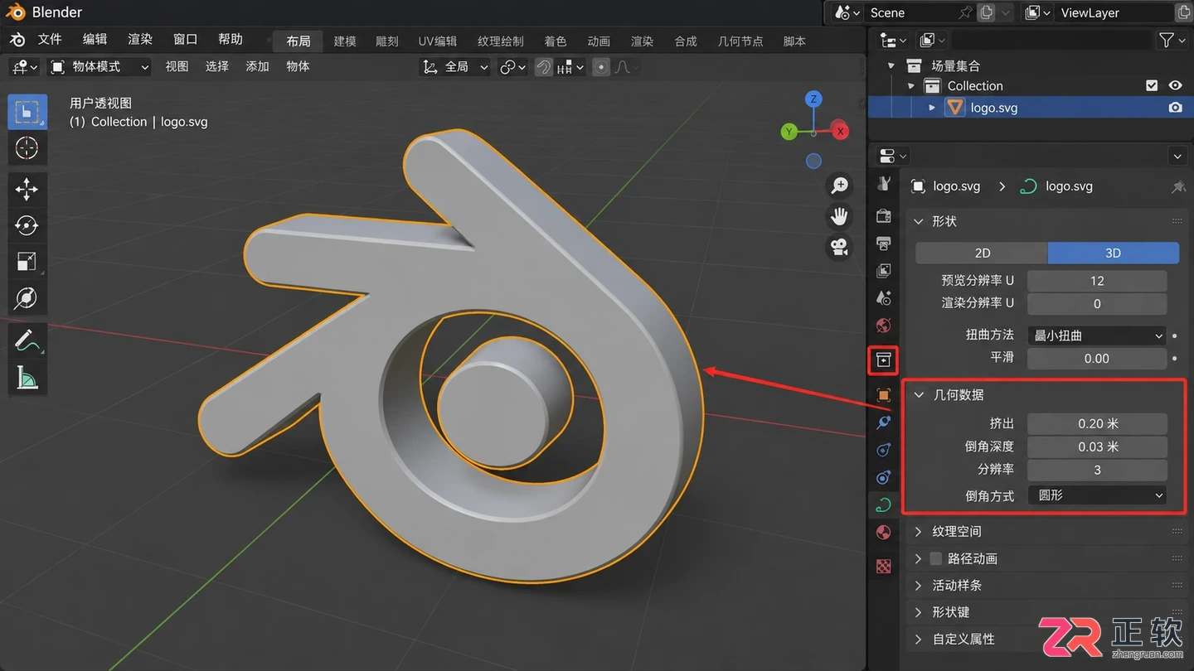Image resolution: width=1194 pixels, height=671 pixels.
Task: Toggle camera view icon
Action: 840,248
